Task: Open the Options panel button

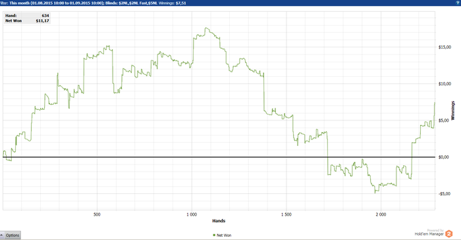Action: click(x=11, y=235)
